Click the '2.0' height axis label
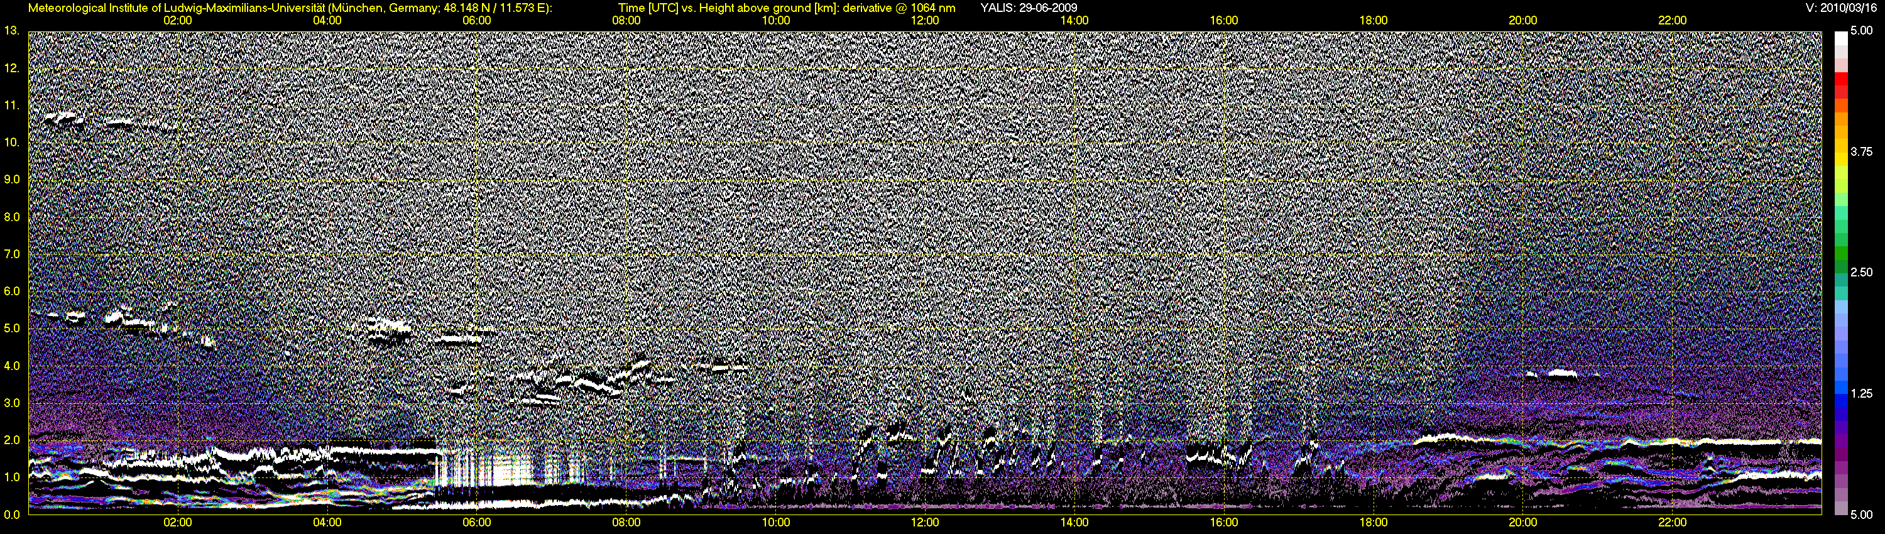 coord(11,440)
